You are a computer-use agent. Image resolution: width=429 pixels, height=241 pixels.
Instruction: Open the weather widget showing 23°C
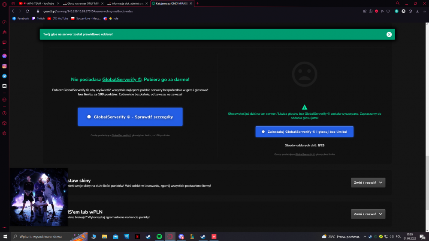(341, 237)
